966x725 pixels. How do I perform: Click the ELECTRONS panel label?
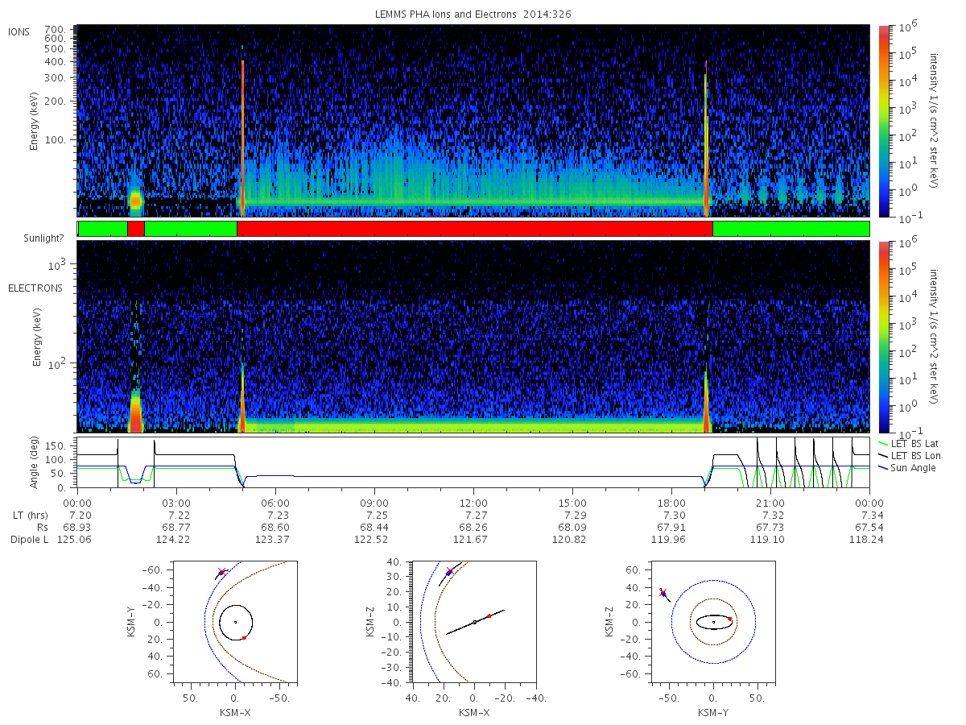click(35, 288)
